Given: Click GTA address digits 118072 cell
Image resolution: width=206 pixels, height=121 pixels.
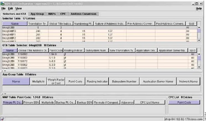Looking at the screenshot, I should 33,61.
